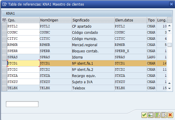This screenshot has height=120, width=175.
Task: Select the COUNC field cell in the Cpo. column
Action: click(x=23, y=32)
